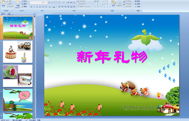
Task: Click the New Slide (新建幻灯片) icon
Action: 18,2
